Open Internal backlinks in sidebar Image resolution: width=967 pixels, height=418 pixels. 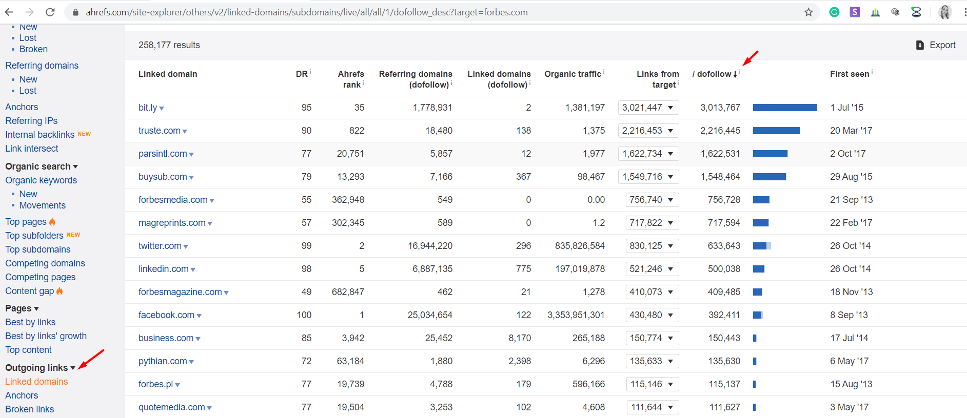[40, 135]
